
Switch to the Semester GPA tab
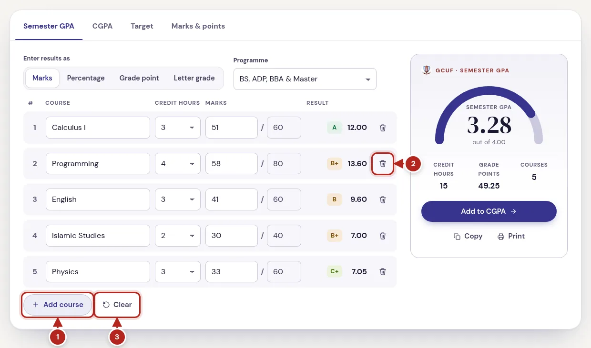pyautogui.click(x=49, y=26)
